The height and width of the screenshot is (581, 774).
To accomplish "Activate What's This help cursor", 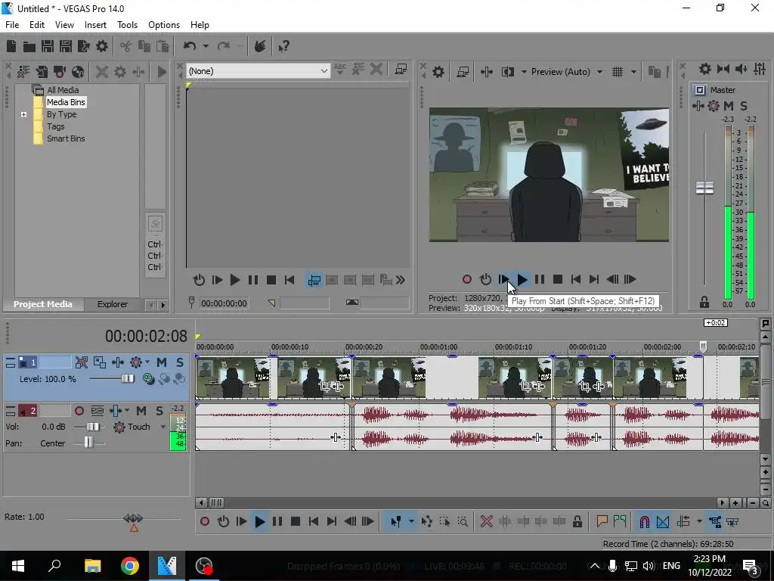I will point(284,46).
